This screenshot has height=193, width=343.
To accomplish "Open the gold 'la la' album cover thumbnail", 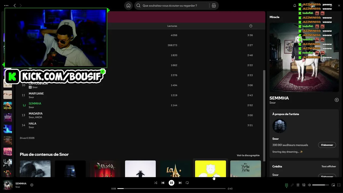I will pyautogui.click(x=176, y=169).
